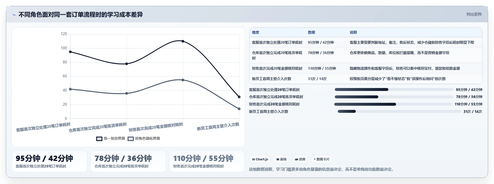This screenshot has height=184, width=494.
Task: Toggle the 按角色简化界面 legend item
Action: tap(144, 139)
